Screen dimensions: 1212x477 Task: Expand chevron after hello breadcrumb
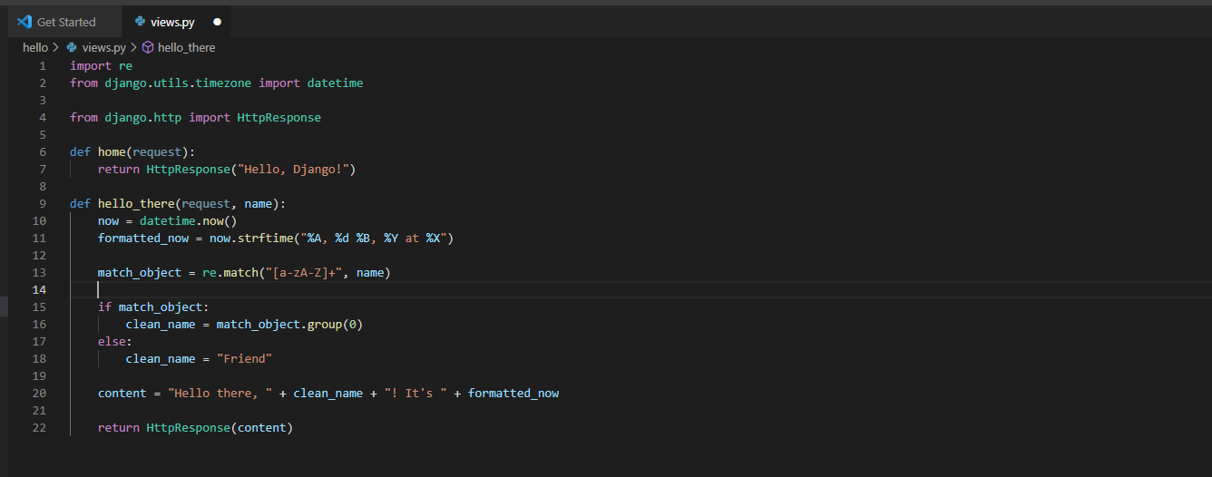56,47
